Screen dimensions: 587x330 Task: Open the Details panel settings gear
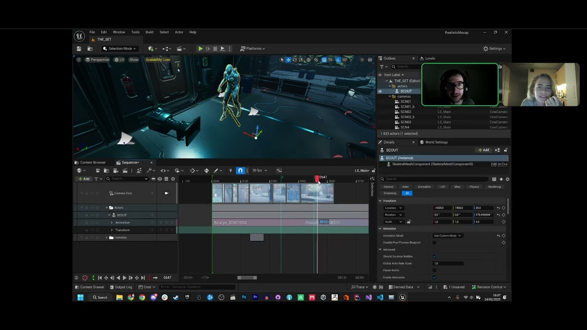pos(507,179)
